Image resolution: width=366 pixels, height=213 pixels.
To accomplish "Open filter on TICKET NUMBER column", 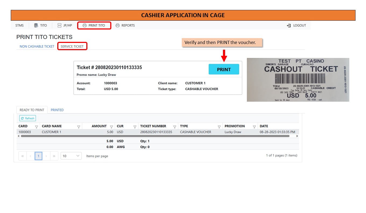I will [x=175, y=127].
